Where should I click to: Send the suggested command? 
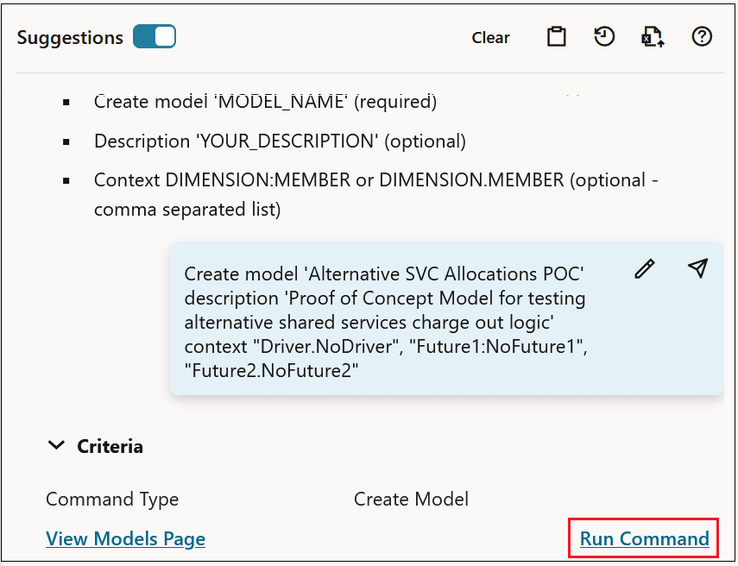click(697, 269)
